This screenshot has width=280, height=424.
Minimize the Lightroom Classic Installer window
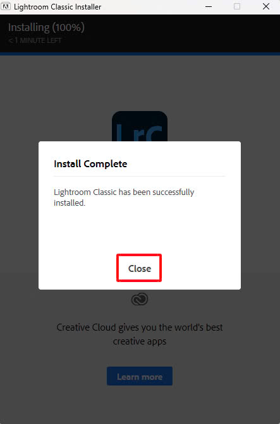click(209, 7)
